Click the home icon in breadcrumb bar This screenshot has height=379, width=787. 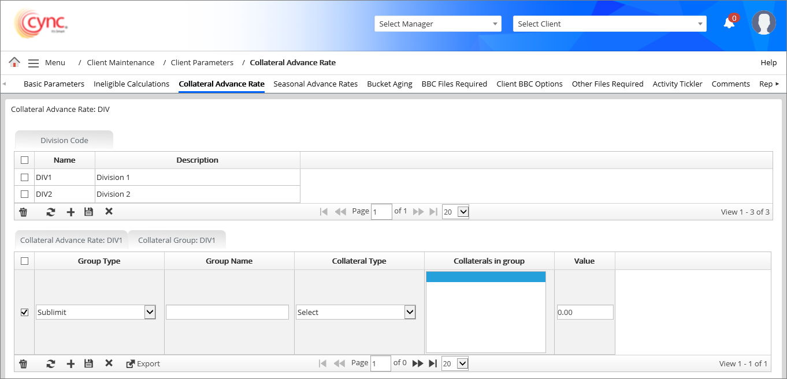pos(14,62)
